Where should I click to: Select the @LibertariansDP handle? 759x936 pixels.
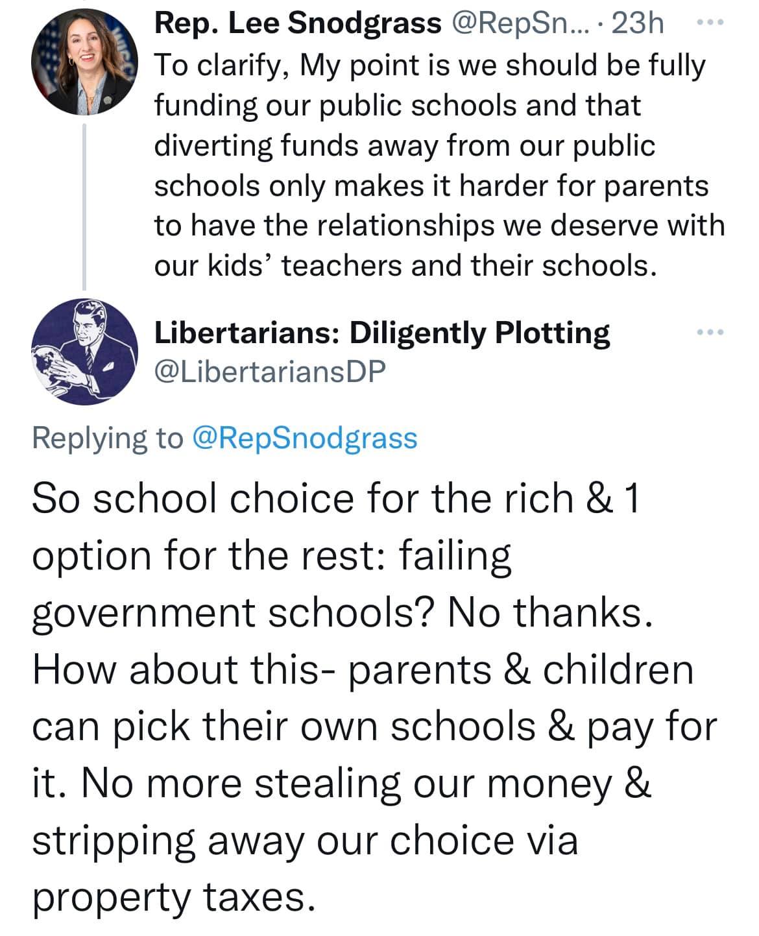[270, 371]
